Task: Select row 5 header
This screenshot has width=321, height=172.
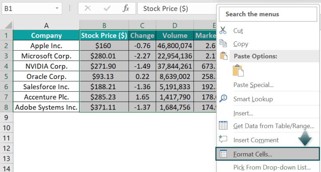Action: coord(6,76)
